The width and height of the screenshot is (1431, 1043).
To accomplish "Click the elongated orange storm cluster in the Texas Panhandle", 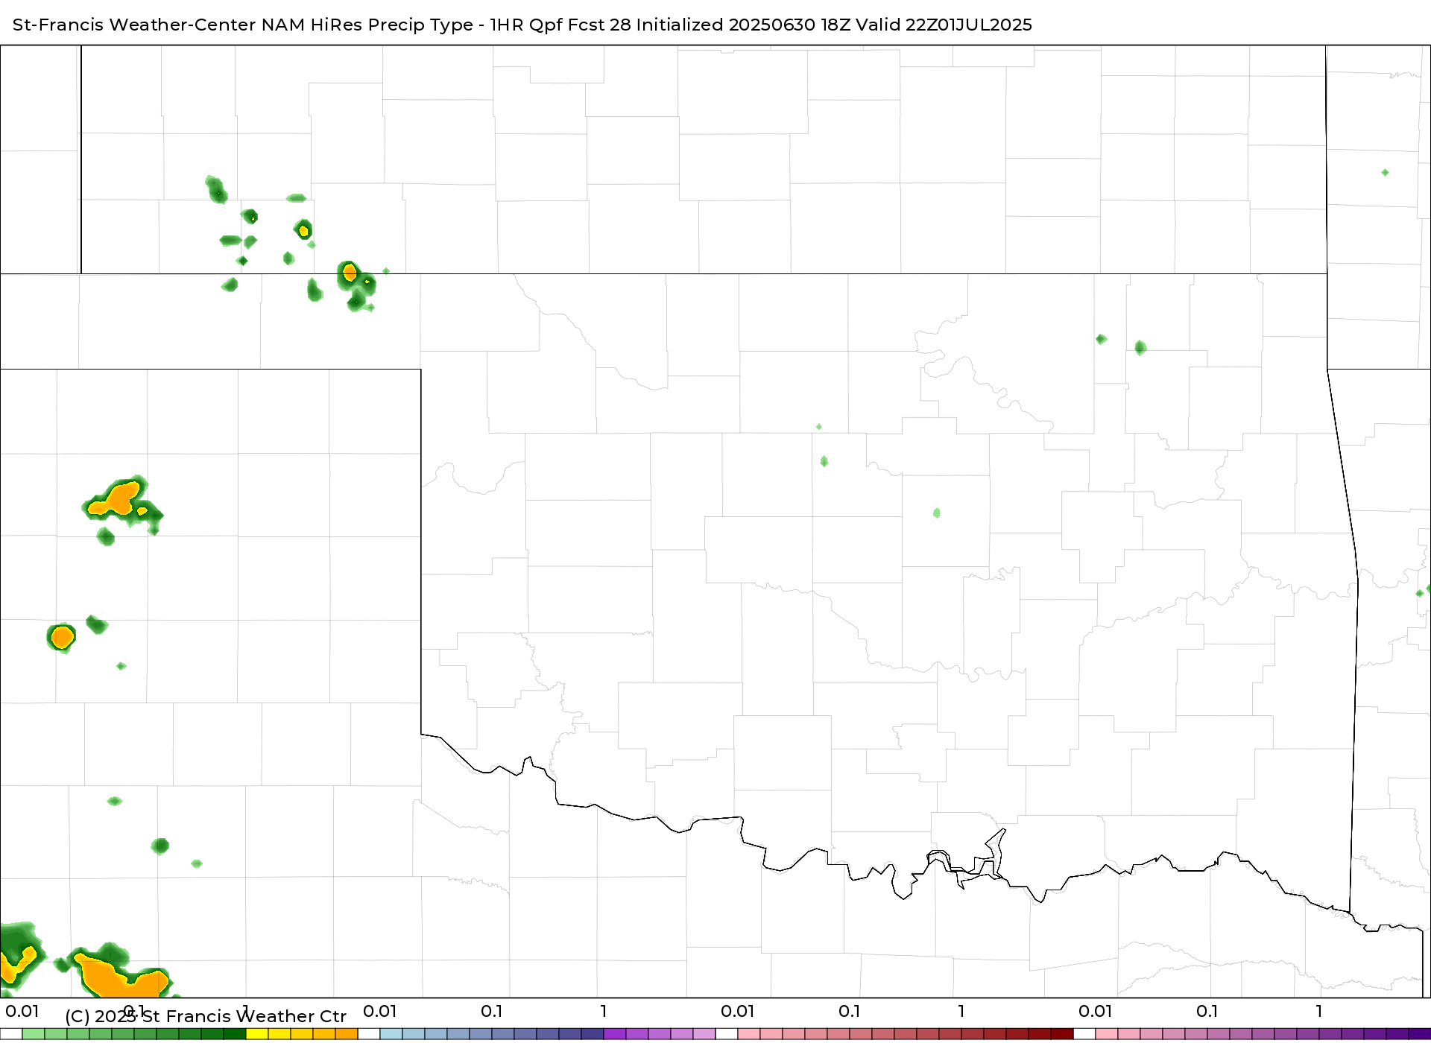I will (x=121, y=501).
